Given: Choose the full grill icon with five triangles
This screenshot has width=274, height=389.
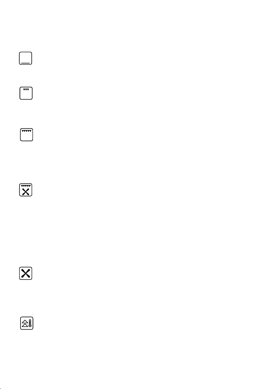Looking at the screenshot, I should [26, 135].
